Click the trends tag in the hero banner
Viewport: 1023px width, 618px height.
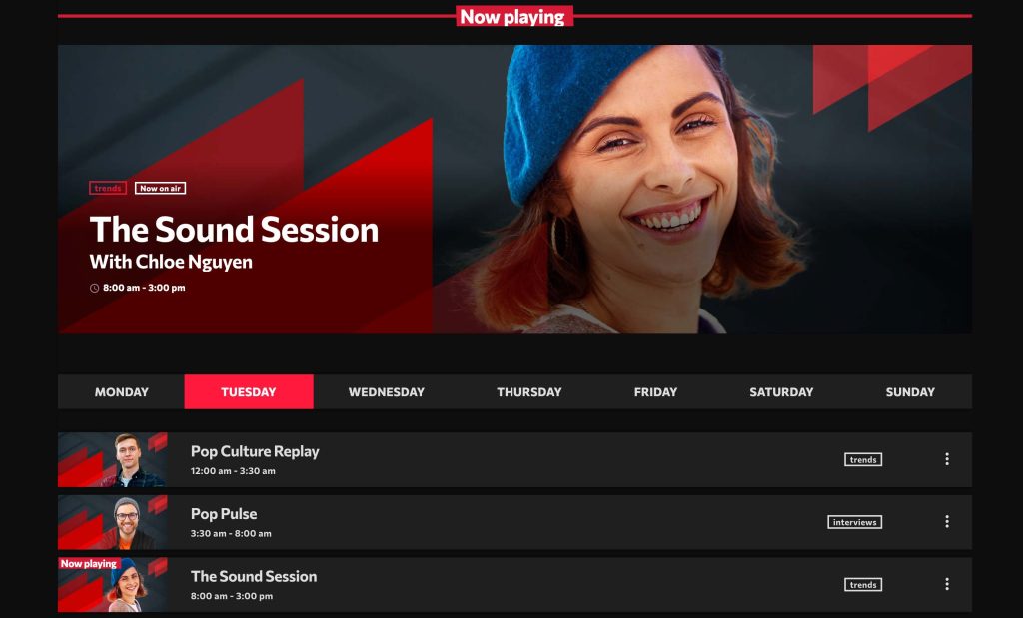pos(108,189)
